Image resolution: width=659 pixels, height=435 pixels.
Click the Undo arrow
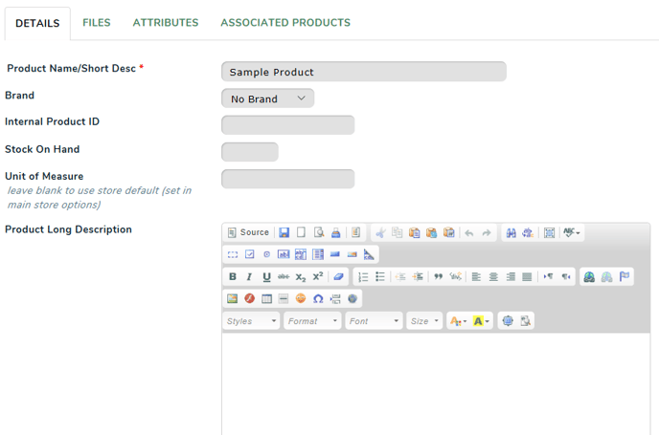pyautogui.click(x=469, y=232)
